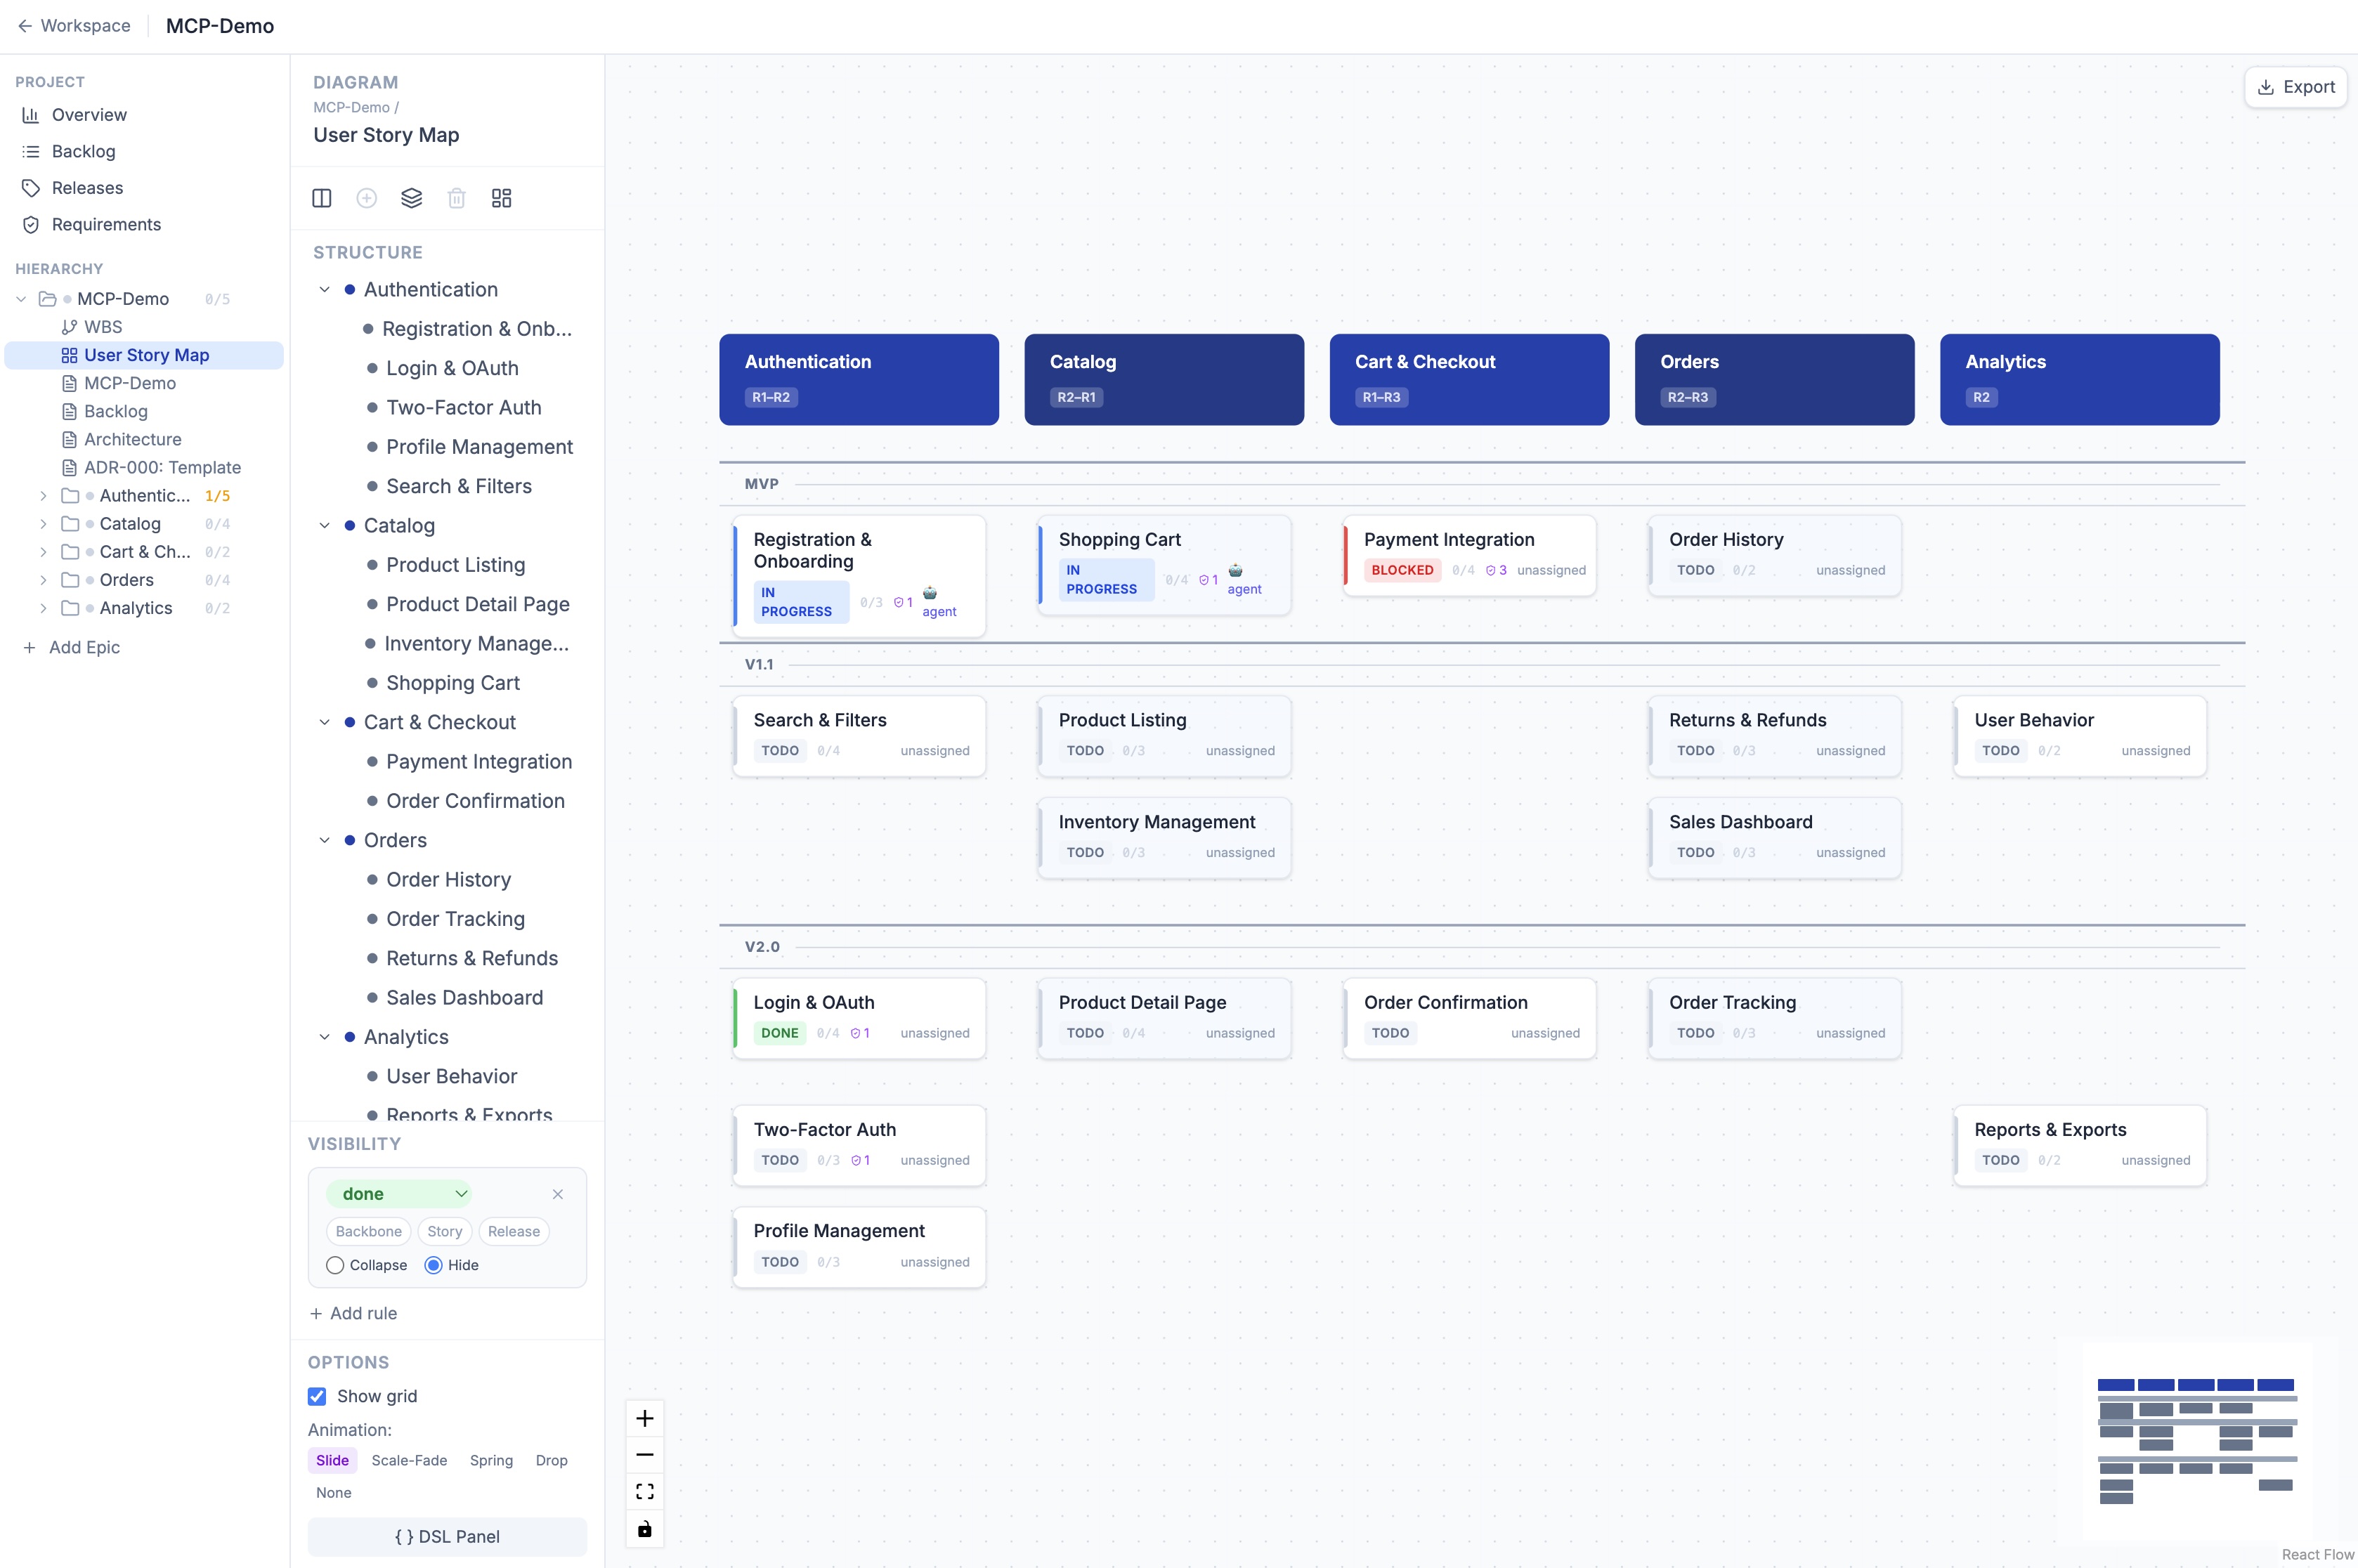Click the fit view icon

pos(645,1492)
